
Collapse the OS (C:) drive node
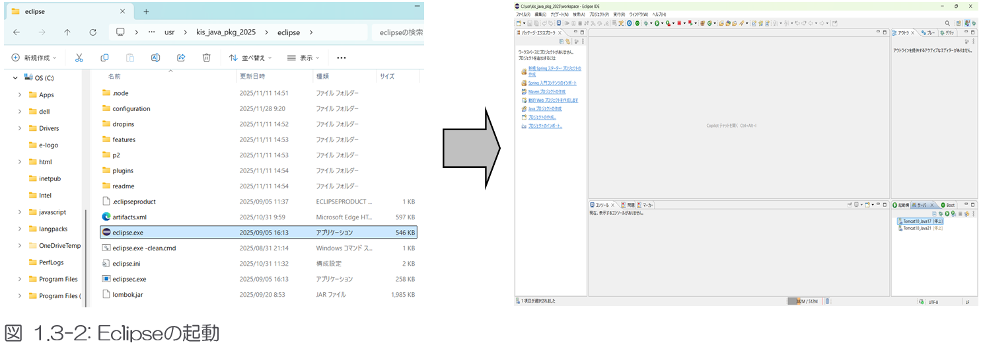(15, 78)
